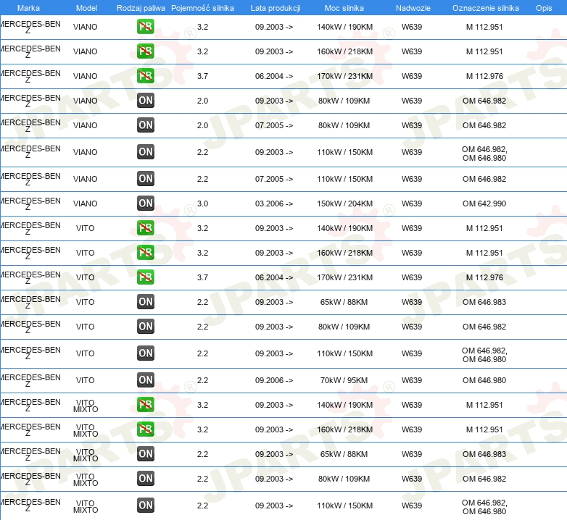Click 07.2005 date in Viano 2.0 row
567x520 pixels.
click(x=274, y=125)
